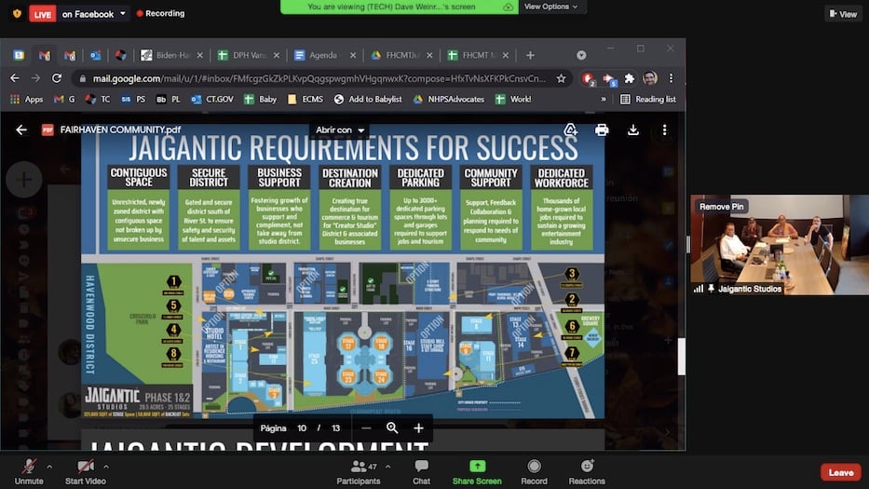
Task: Open the pinned Outlook tab
Action: [95, 55]
